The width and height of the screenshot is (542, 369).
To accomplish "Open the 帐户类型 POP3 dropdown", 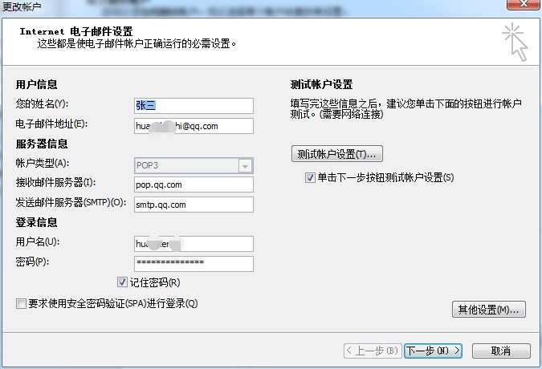I will click(245, 166).
